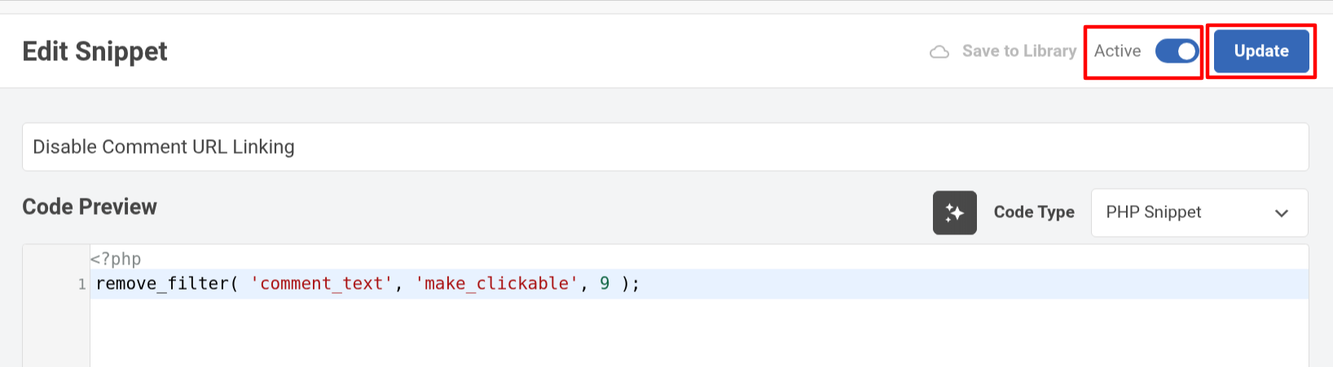Click the chevron arrow of the Code Type dropdown
Viewport: 1333px width, 367px height.
click(x=1282, y=213)
